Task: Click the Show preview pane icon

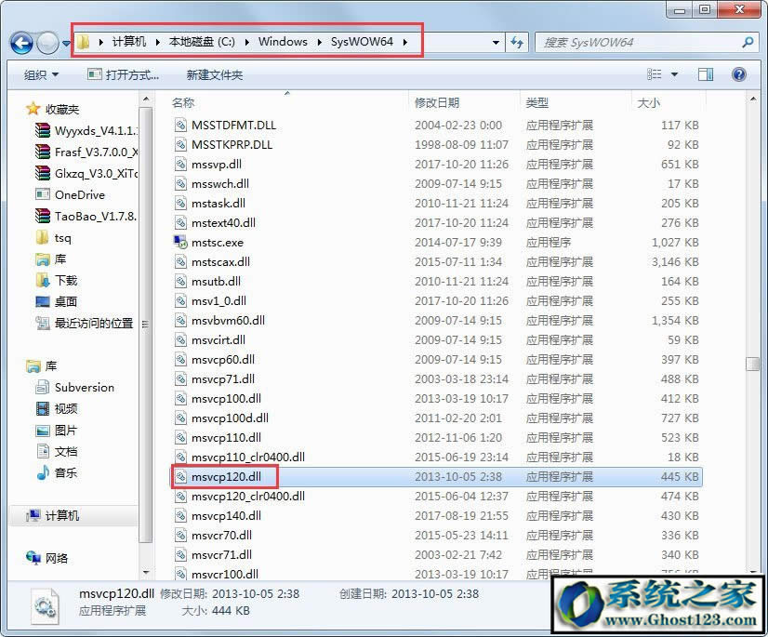Action: click(705, 74)
